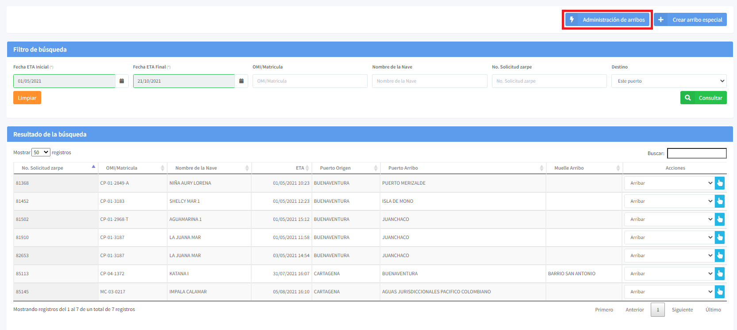Expand the Mostrar registros count dropdown
This screenshot has height=330, width=737.
(41, 152)
